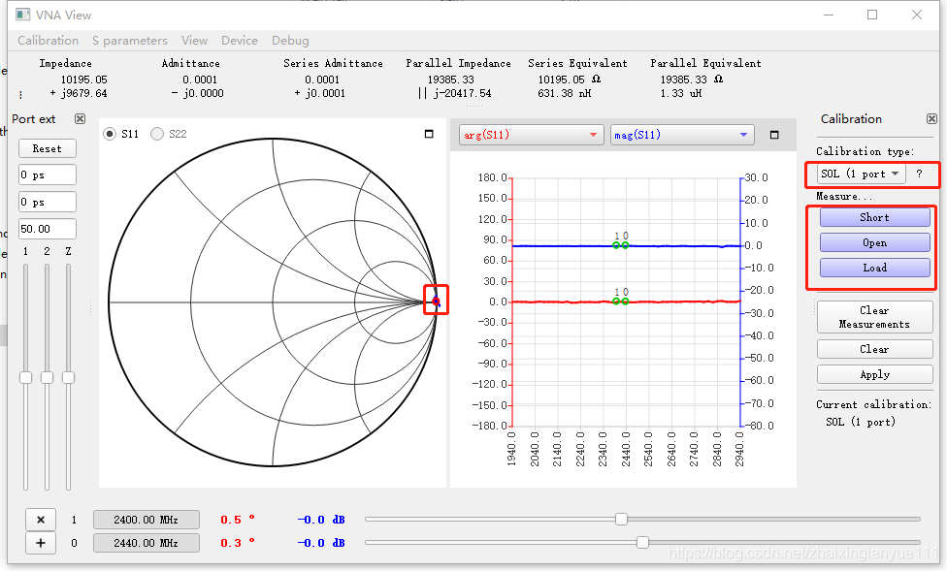Image resolution: width=947 pixels, height=571 pixels.
Task: Click marker 1 on the blue mag trace
Action: tap(616, 245)
